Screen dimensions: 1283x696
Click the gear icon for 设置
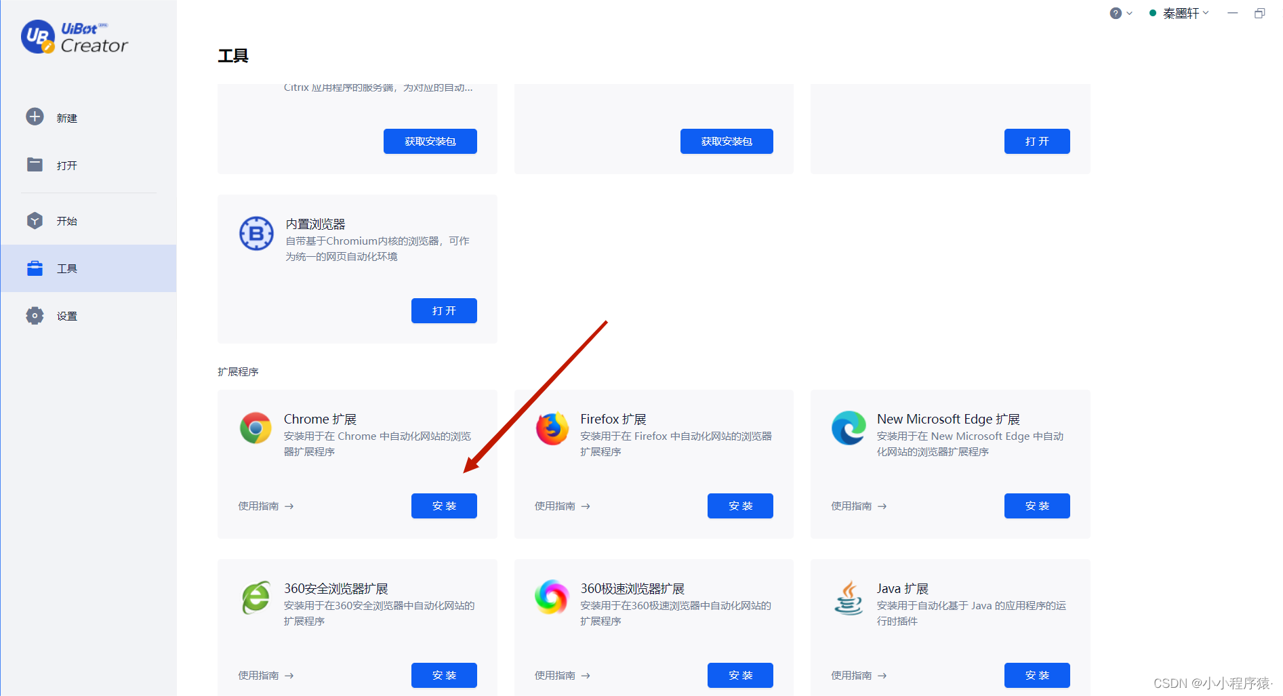point(35,316)
